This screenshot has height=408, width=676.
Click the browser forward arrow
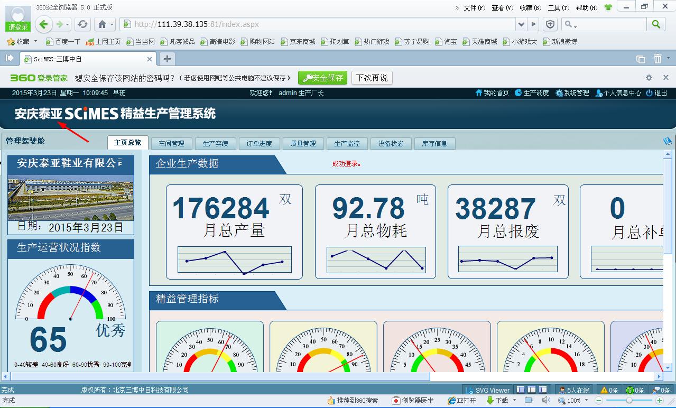(x=60, y=24)
